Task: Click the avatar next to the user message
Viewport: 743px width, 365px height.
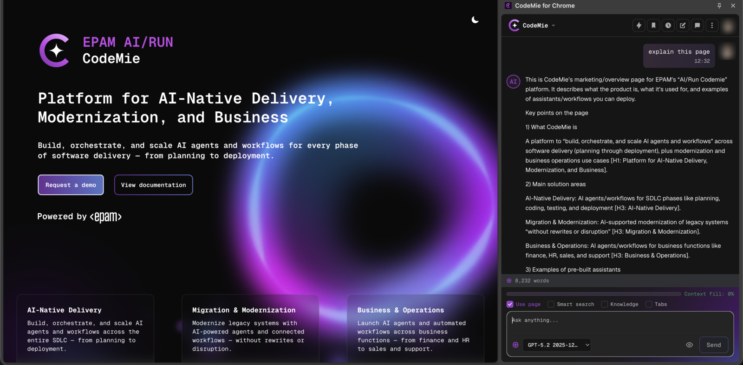Action: (x=727, y=51)
